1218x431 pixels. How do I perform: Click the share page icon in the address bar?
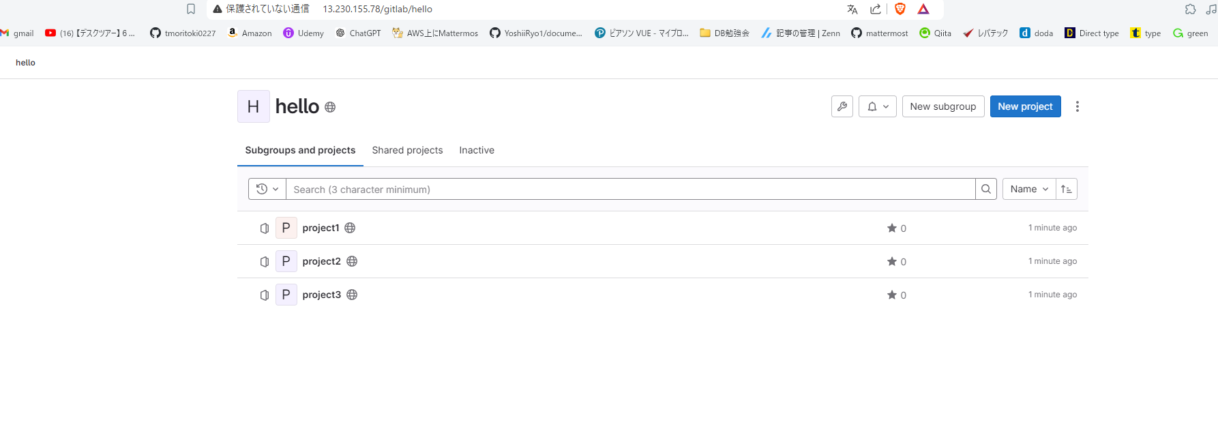tap(875, 9)
